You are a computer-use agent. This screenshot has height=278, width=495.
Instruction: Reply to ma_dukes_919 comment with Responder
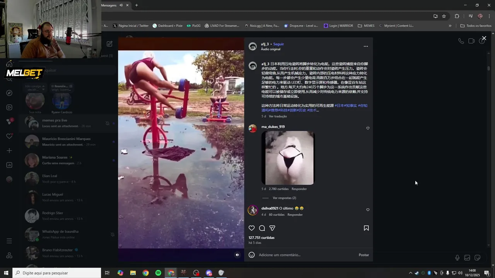(299, 189)
